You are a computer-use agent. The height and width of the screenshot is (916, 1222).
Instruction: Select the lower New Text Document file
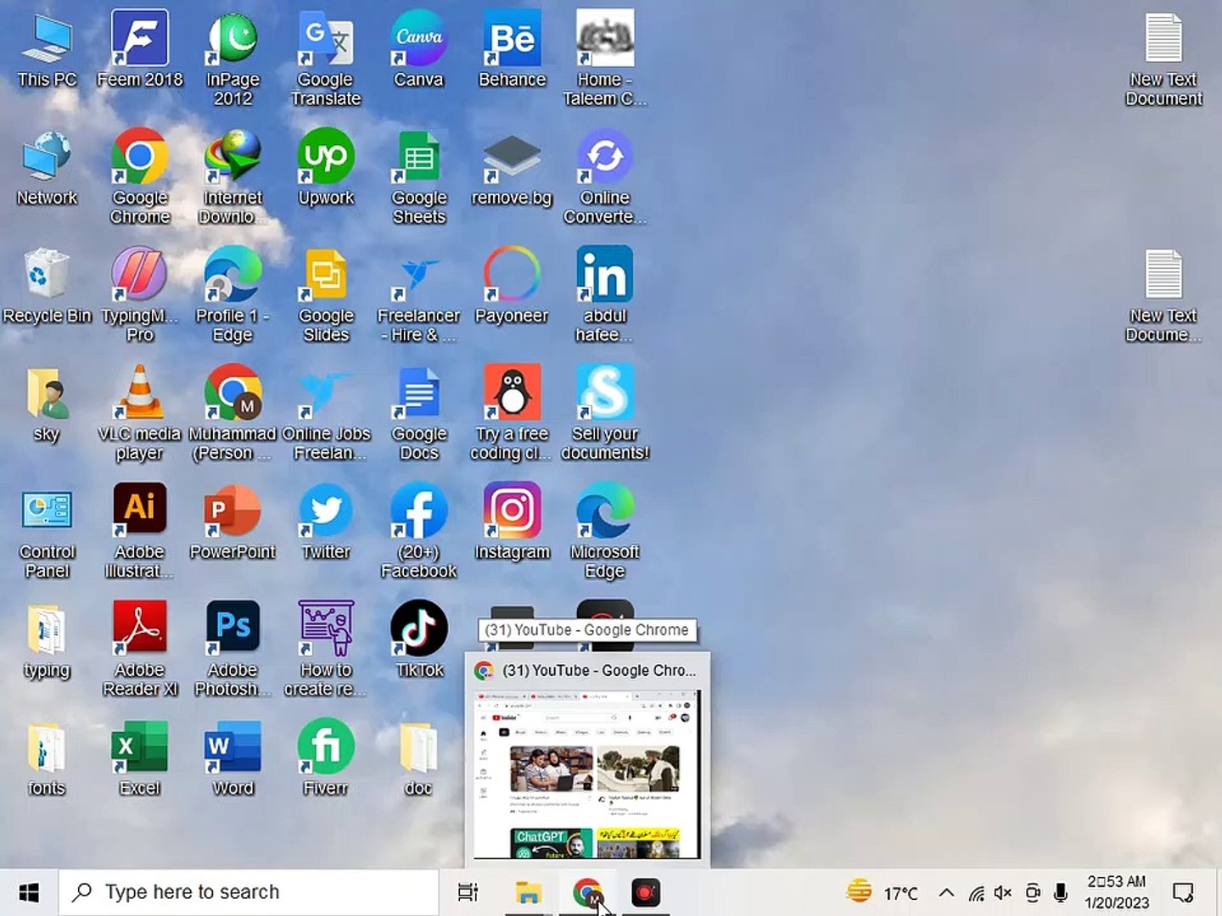tap(1163, 295)
